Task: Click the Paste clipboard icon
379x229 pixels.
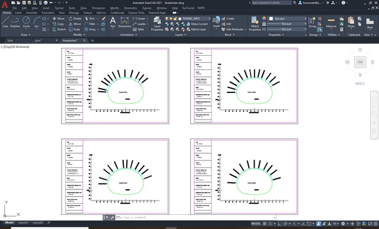Action: pyautogui.click(x=351, y=22)
